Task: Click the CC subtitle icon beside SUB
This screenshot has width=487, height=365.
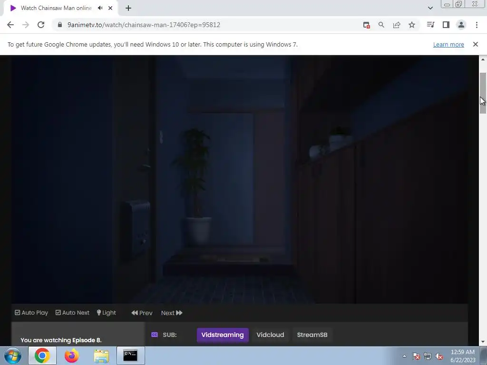Action: [x=155, y=335]
